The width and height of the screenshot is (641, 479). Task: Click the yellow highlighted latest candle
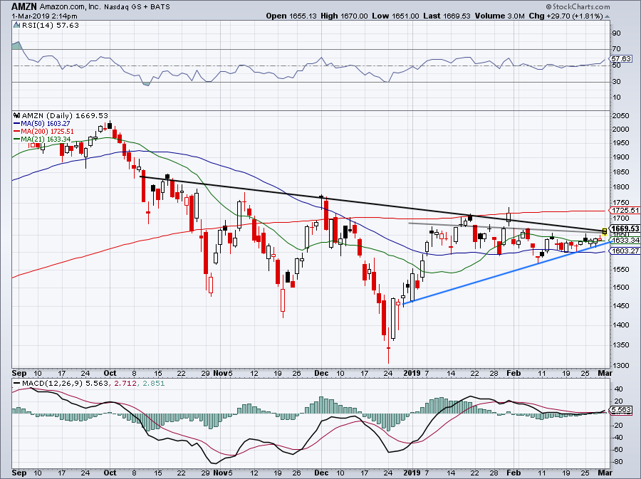click(605, 232)
